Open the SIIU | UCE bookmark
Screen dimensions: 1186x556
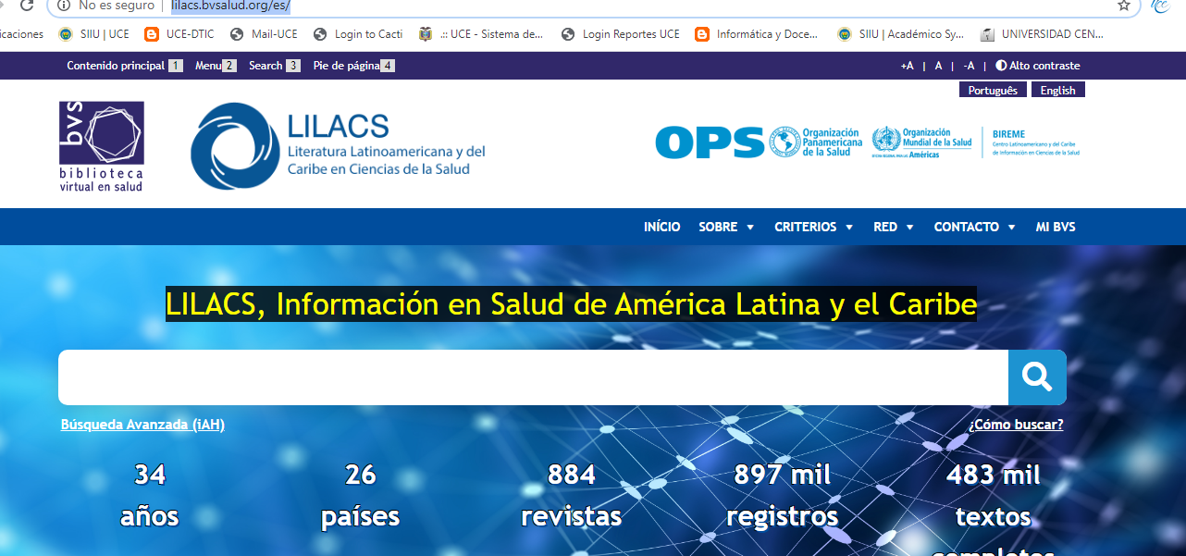[x=94, y=34]
